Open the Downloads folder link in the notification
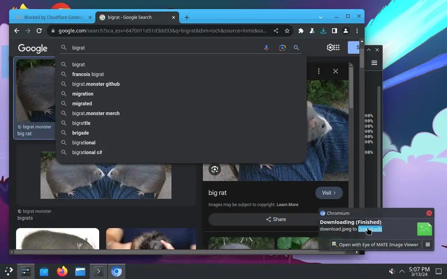The height and width of the screenshot is (279, 447). (x=370, y=229)
